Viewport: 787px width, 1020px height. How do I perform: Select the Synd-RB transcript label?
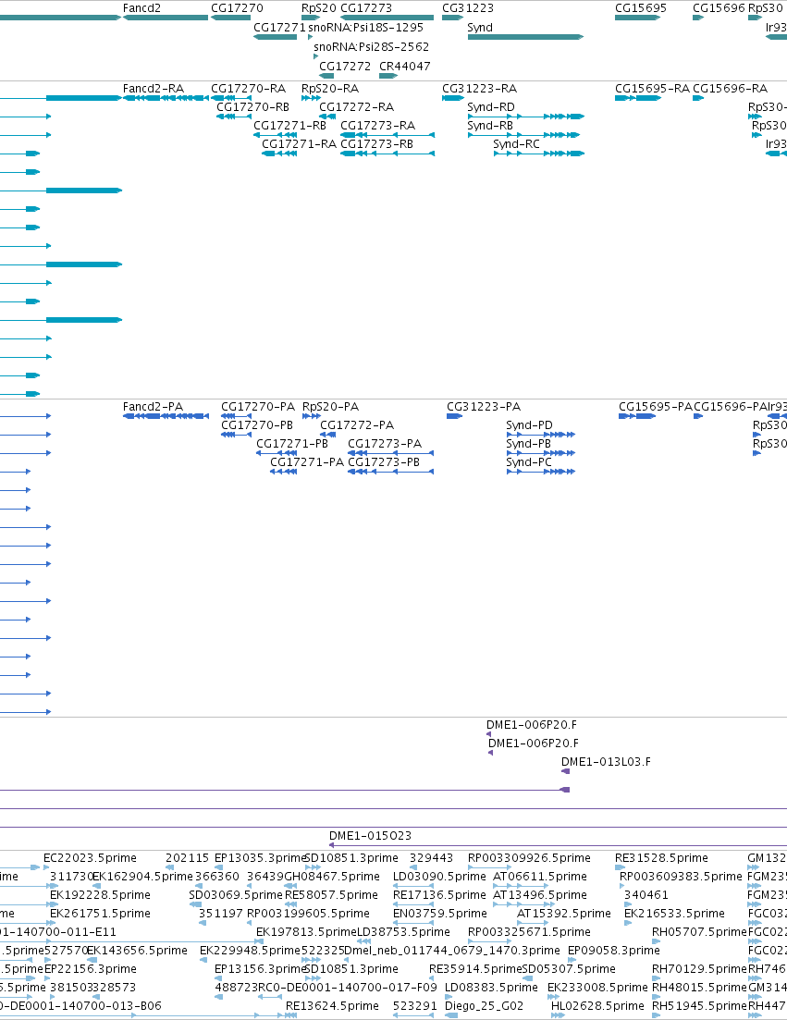[x=490, y=126]
